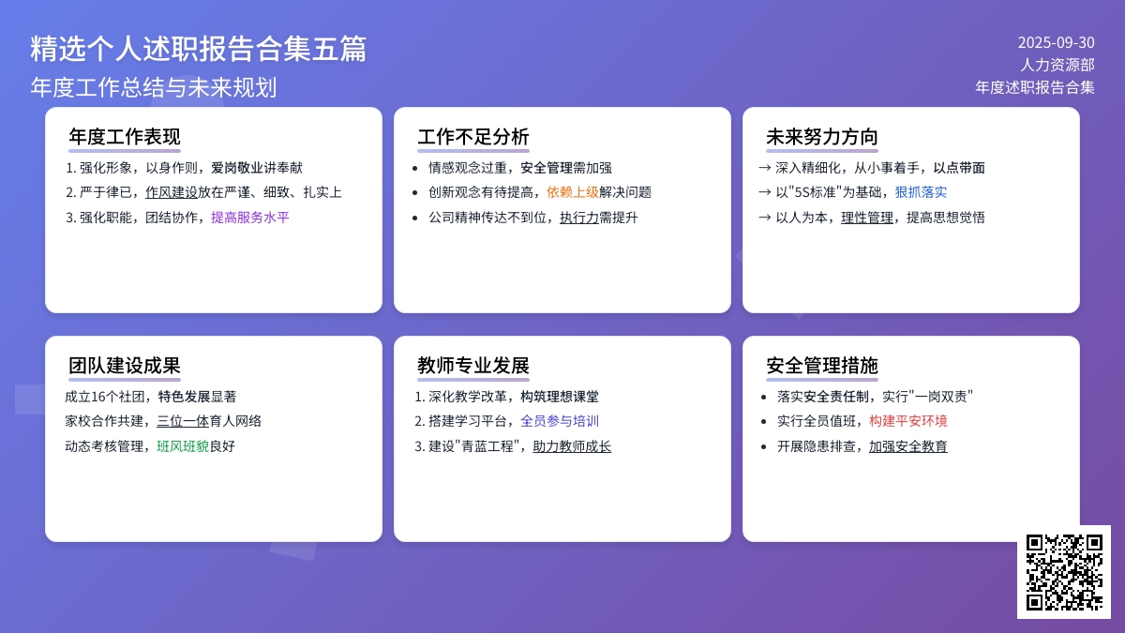Click the underlined 理性管理 text
The height and width of the screenshot is (633, 1125).
coord(867,218)
